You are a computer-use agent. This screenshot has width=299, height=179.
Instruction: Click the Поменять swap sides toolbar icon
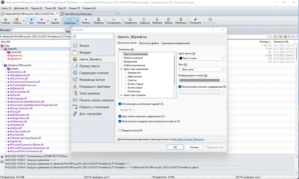195,21
